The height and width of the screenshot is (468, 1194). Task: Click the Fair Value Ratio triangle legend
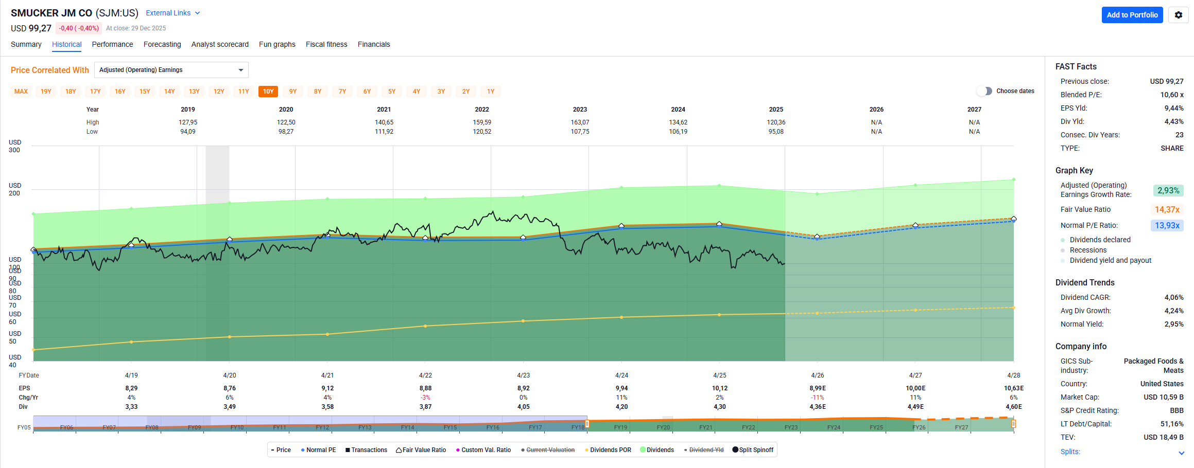(x=399, y=450)
